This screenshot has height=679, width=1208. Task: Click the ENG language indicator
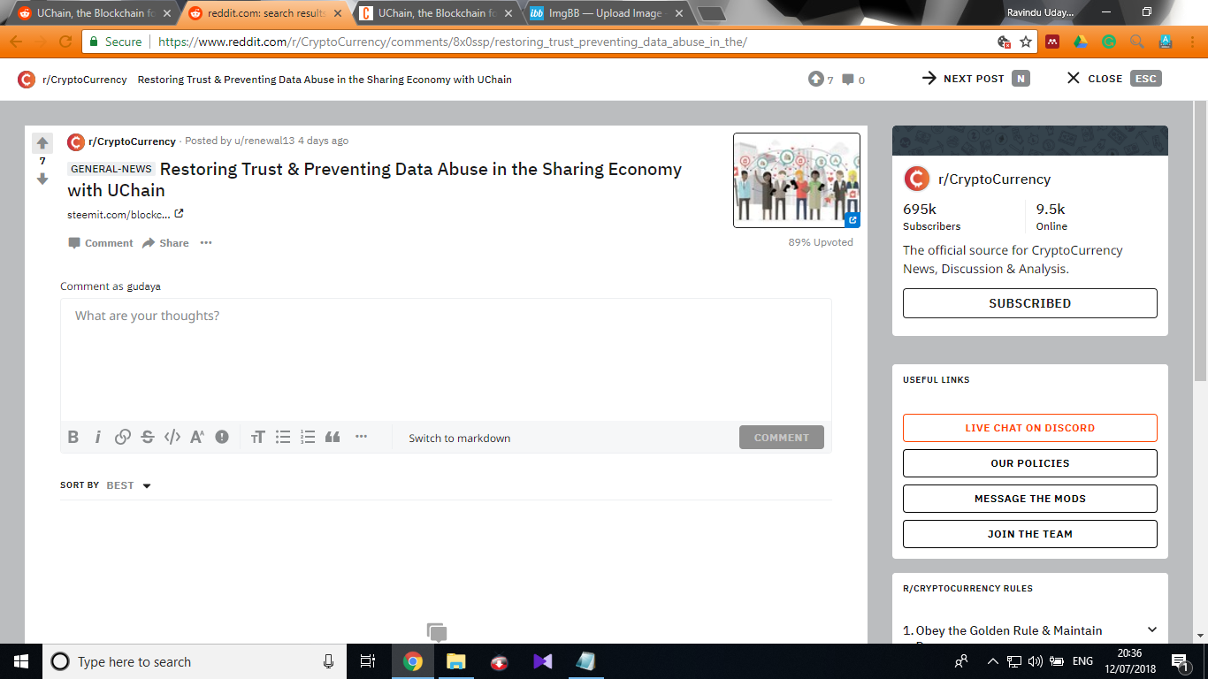click(1082, 661)
